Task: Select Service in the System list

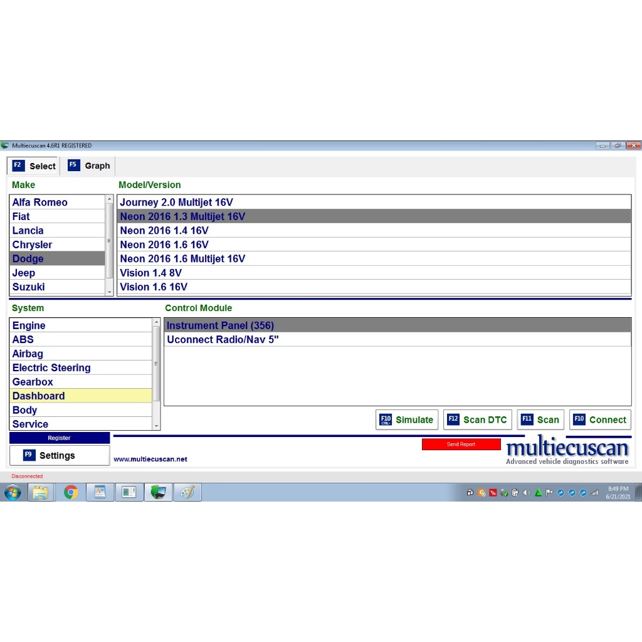Action: [81, 424]
